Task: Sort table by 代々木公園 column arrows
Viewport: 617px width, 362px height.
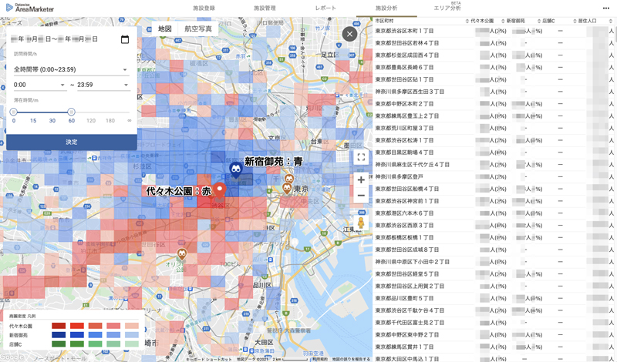Action: click(x=503, y=21)
